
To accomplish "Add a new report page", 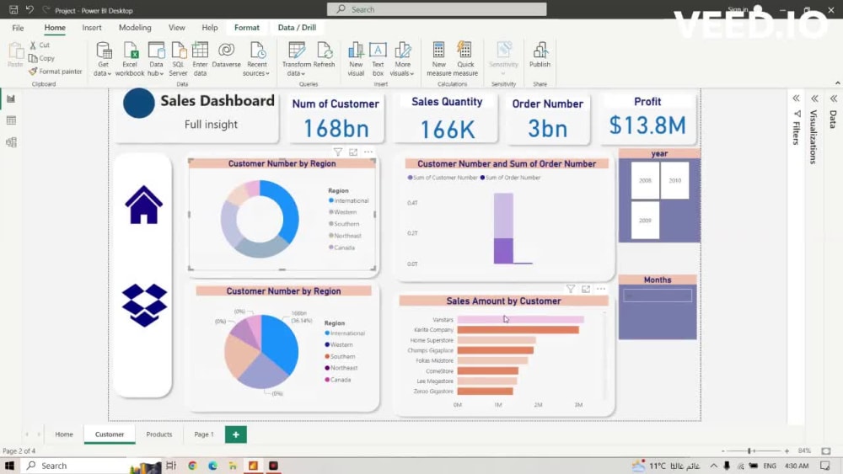I will click(235, 434).
